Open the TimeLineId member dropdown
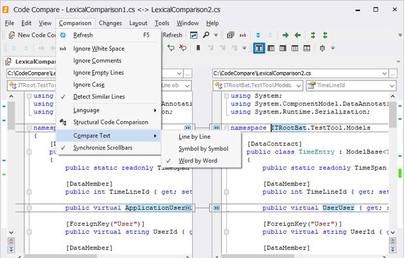This screenshot has width=404, height=258. [392, 85]
